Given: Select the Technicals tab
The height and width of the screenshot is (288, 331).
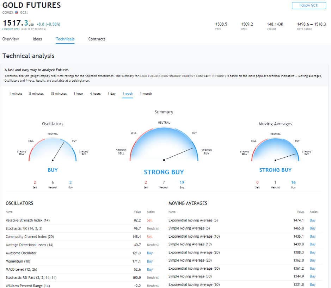Looking at the screenshot, I should click(x=65, y=39).
